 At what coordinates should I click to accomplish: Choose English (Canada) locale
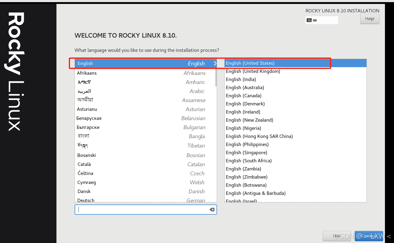[295, 96]
